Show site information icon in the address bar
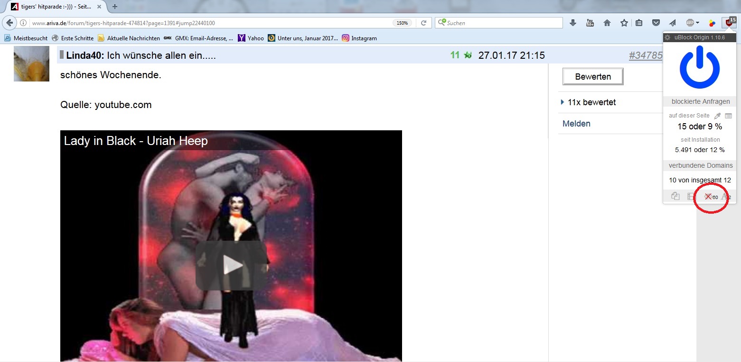Image resolution: width=741 pixels, height=362 pixels. (23, 23)
